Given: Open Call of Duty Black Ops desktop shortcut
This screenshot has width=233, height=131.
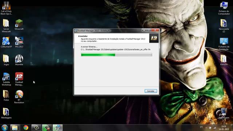Looking at the screenshot, I should tap(6, 8).
